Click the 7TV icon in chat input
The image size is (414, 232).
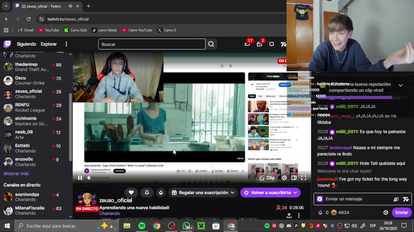[406, 199]
